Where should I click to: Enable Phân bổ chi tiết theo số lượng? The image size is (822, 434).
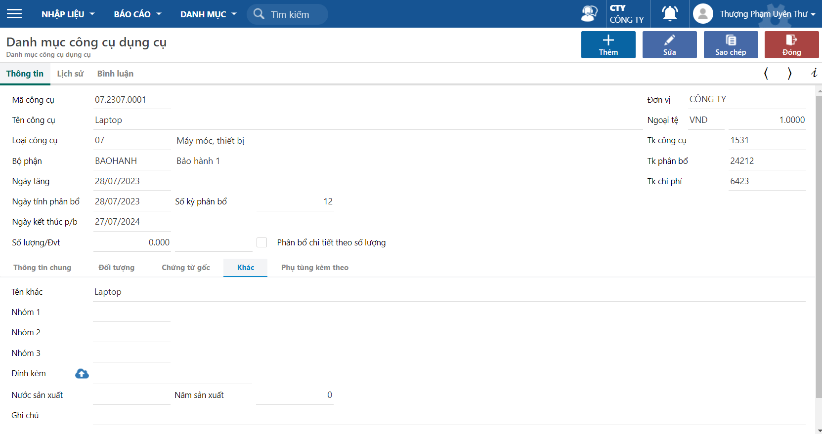coord(262,242)
